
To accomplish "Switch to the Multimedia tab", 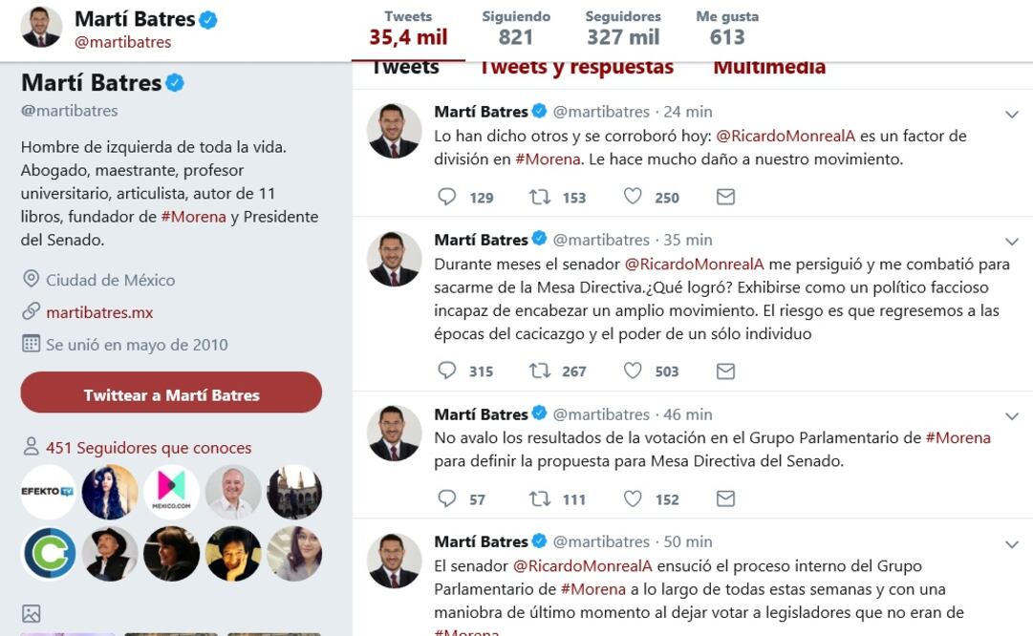I will tap(769, 67).
